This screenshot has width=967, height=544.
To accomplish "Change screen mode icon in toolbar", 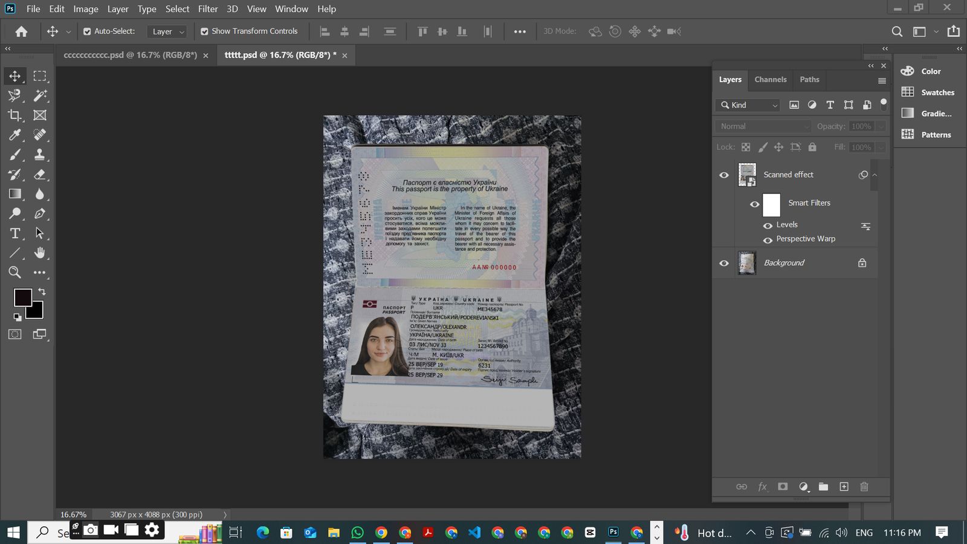I will (x=40, y=334).
